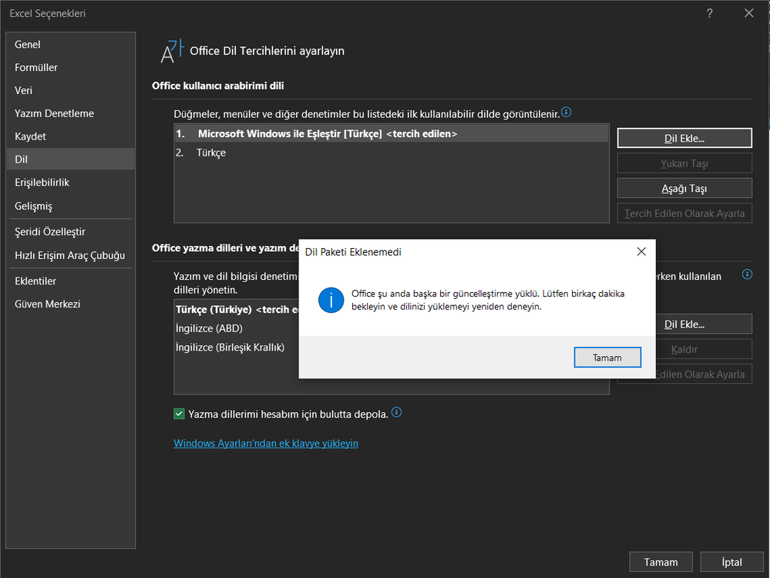
Task: Open Şeridi Özelleştir category
Action: (x=71, y=232)
